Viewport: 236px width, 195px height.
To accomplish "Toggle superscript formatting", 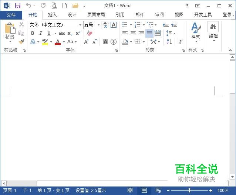I will click(78, 33).
